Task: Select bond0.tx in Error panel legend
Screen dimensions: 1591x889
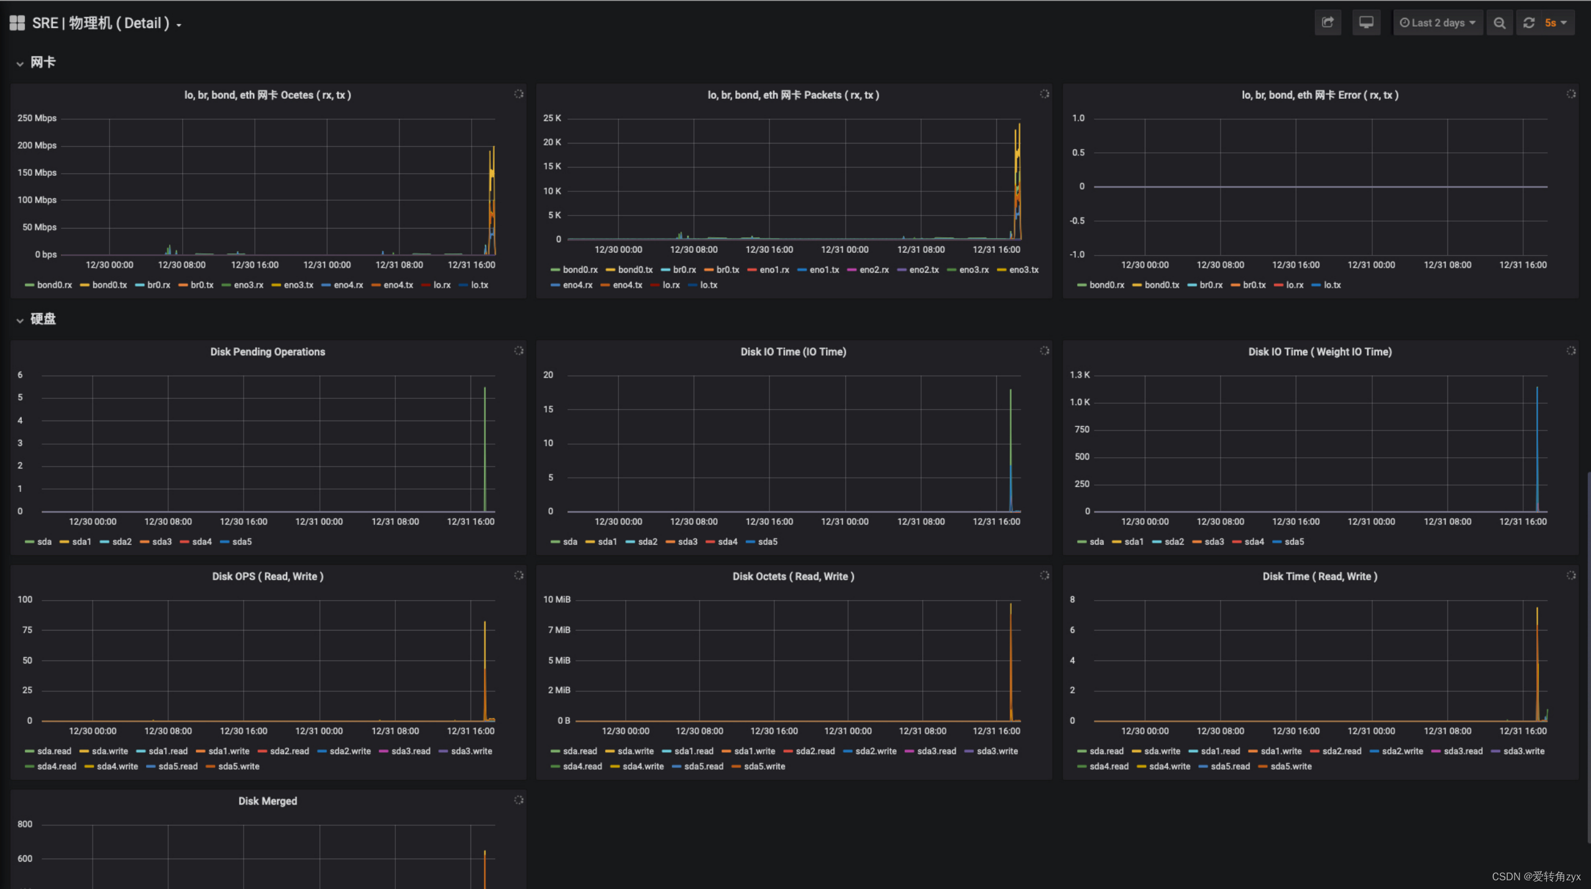Action: (1162, 285)
